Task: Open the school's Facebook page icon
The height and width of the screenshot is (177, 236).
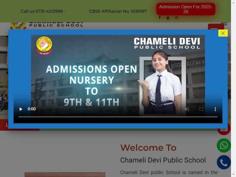Action: (x=160, y=18)
